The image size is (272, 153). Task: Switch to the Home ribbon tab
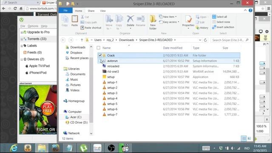click(78, 11)
